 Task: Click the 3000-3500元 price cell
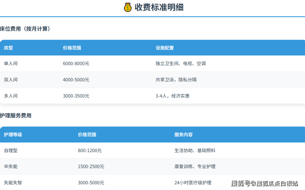76,96
